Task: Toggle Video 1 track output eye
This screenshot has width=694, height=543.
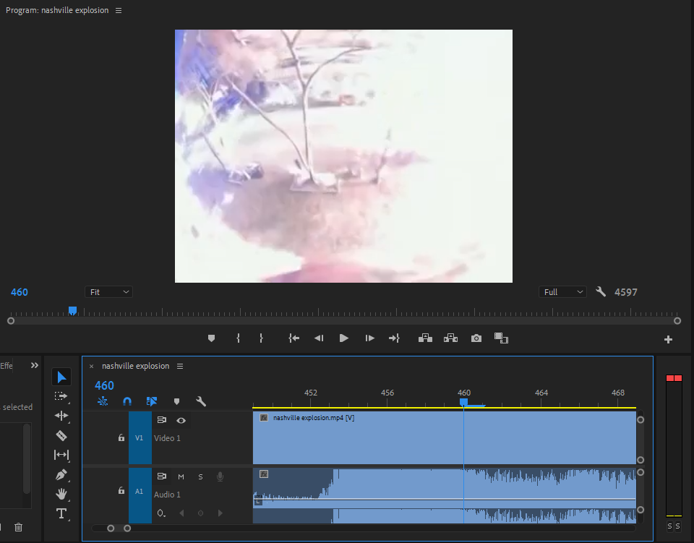Action: (181, 420)
